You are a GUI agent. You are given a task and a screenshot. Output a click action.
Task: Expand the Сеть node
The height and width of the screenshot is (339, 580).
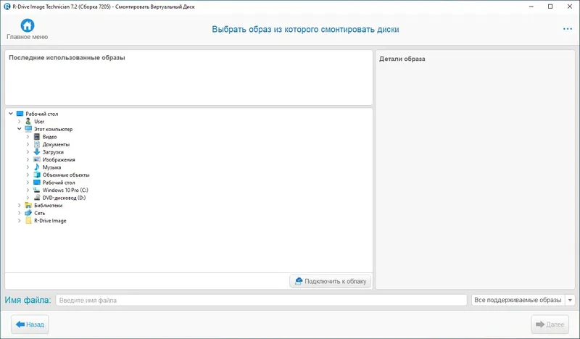tap(20, 213)
